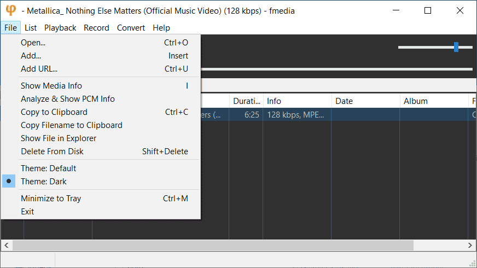Adjust the volume slider thumb

pyautogui.click(x=456, y=47)
